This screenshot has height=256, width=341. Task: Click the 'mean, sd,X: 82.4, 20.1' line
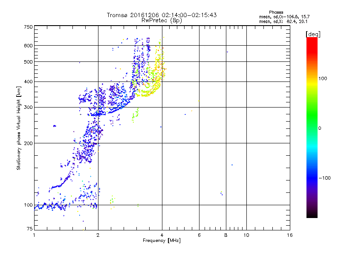click(x=283, y=21)
